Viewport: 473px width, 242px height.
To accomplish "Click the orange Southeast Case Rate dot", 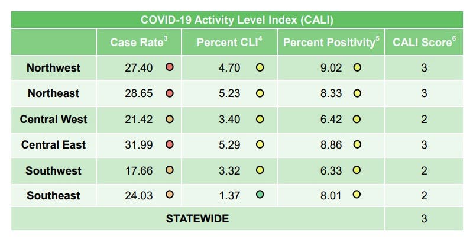I will point(170,195).
